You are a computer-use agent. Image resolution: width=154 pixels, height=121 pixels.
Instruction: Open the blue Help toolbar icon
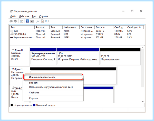pyautogui.click(x=27, y=21)
